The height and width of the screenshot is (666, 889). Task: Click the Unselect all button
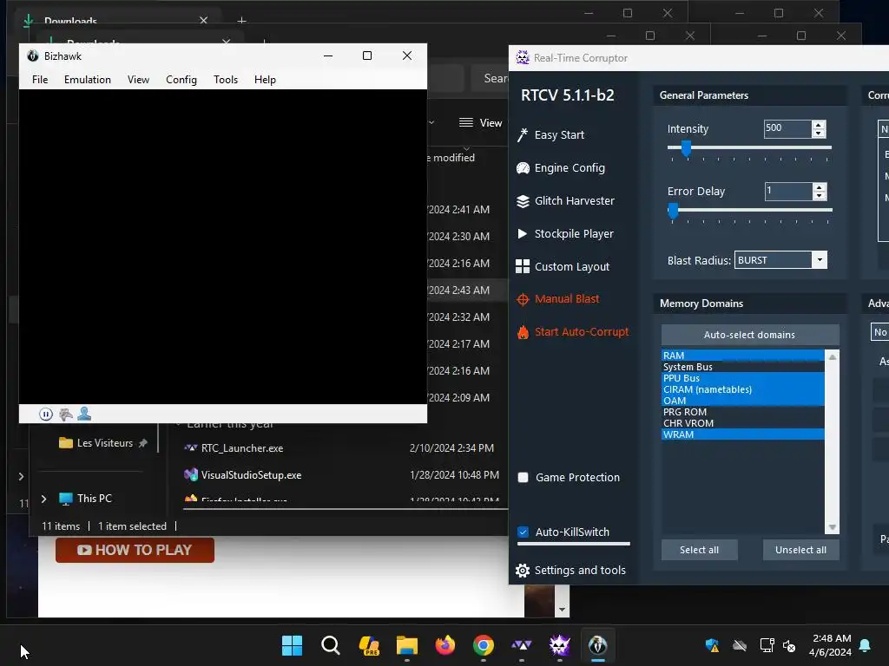[800, 550]
